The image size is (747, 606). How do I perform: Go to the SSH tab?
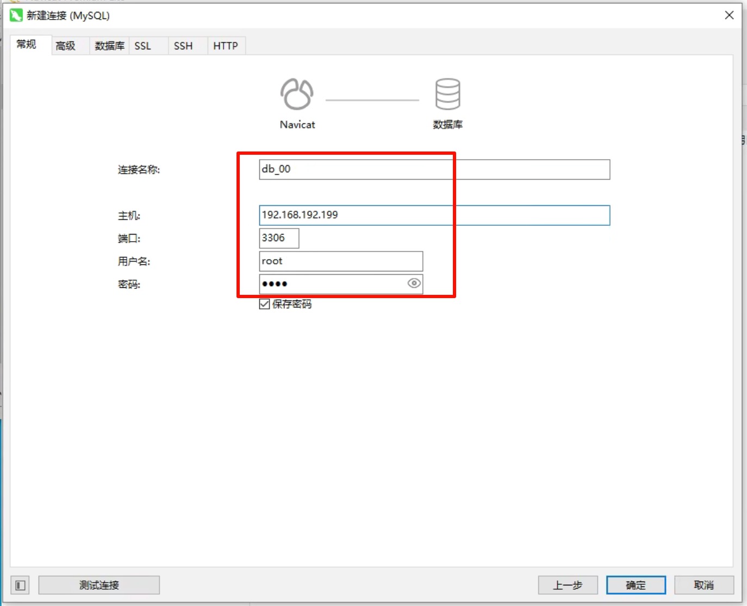coord(183,46)
